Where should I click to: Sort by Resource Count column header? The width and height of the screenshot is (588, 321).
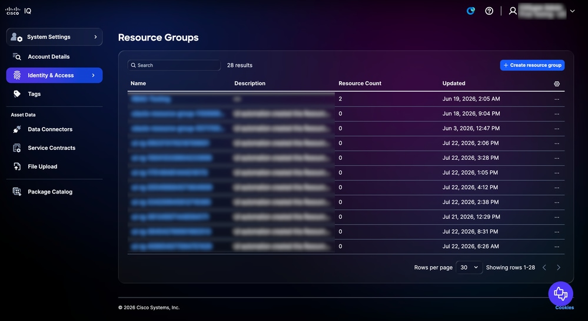(360, 83)
